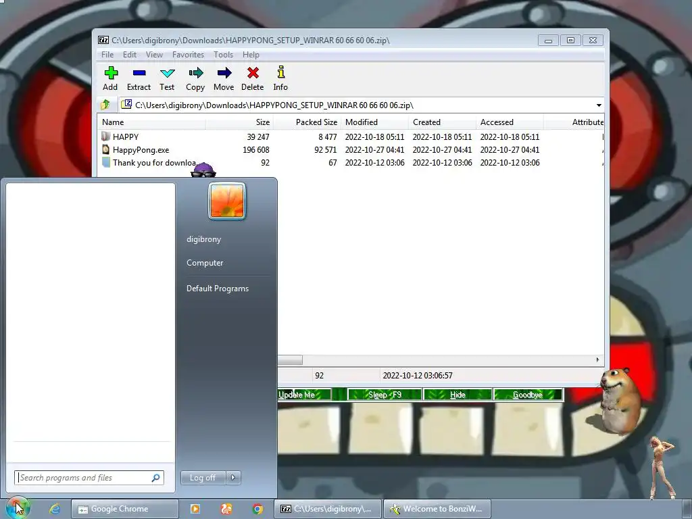Screen dimensions: 692x519
Task: Open the Edit menu
Action: coord(129,55)
